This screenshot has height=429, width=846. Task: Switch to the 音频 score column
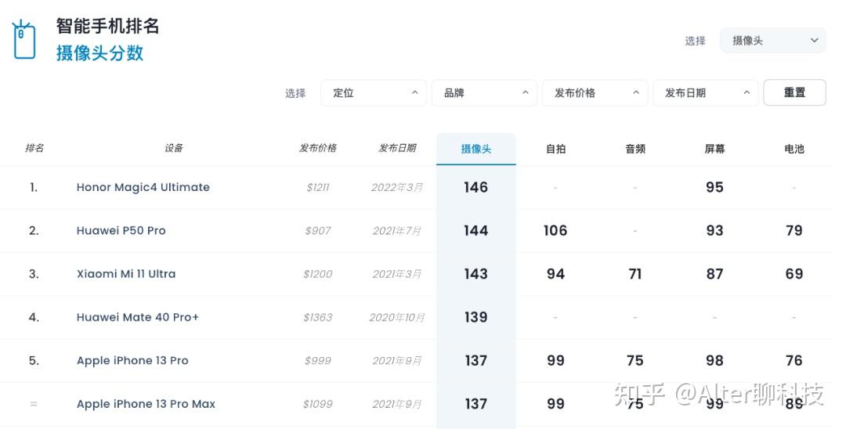coord(635,149)
